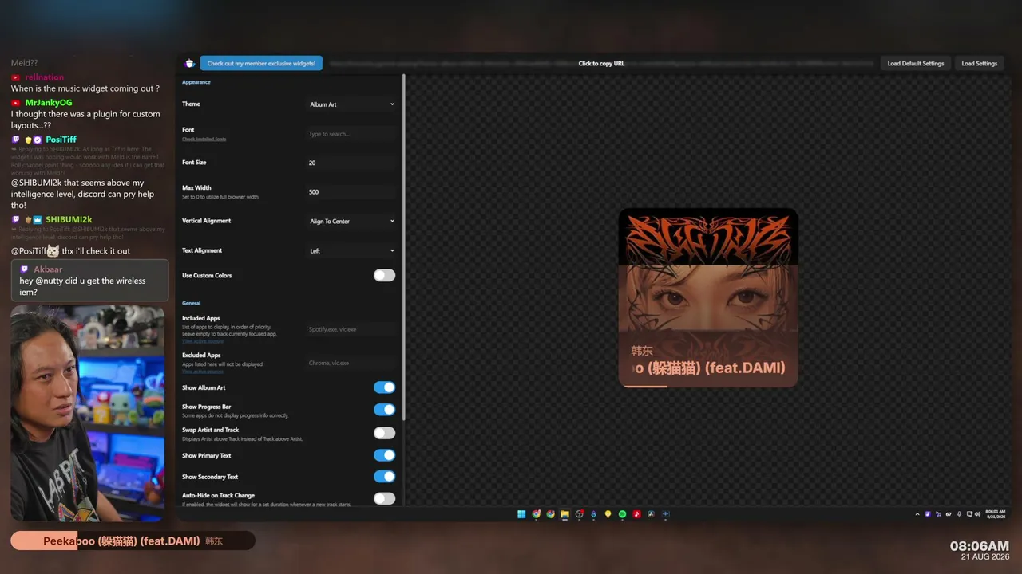Click the volume speaker tray icon

(977, 514)
